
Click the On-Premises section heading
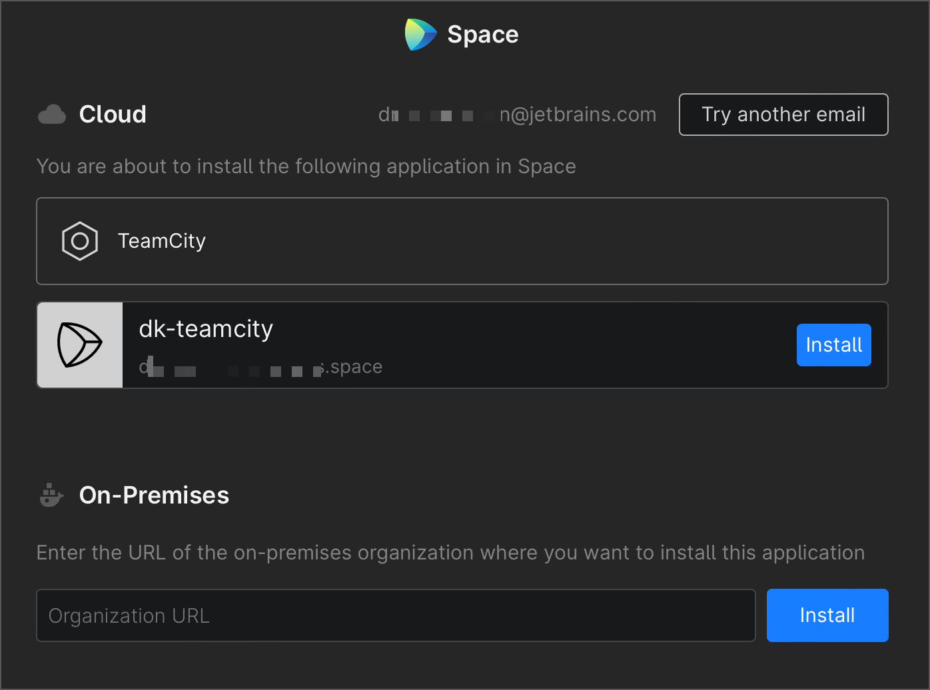(x=154, y=495)
